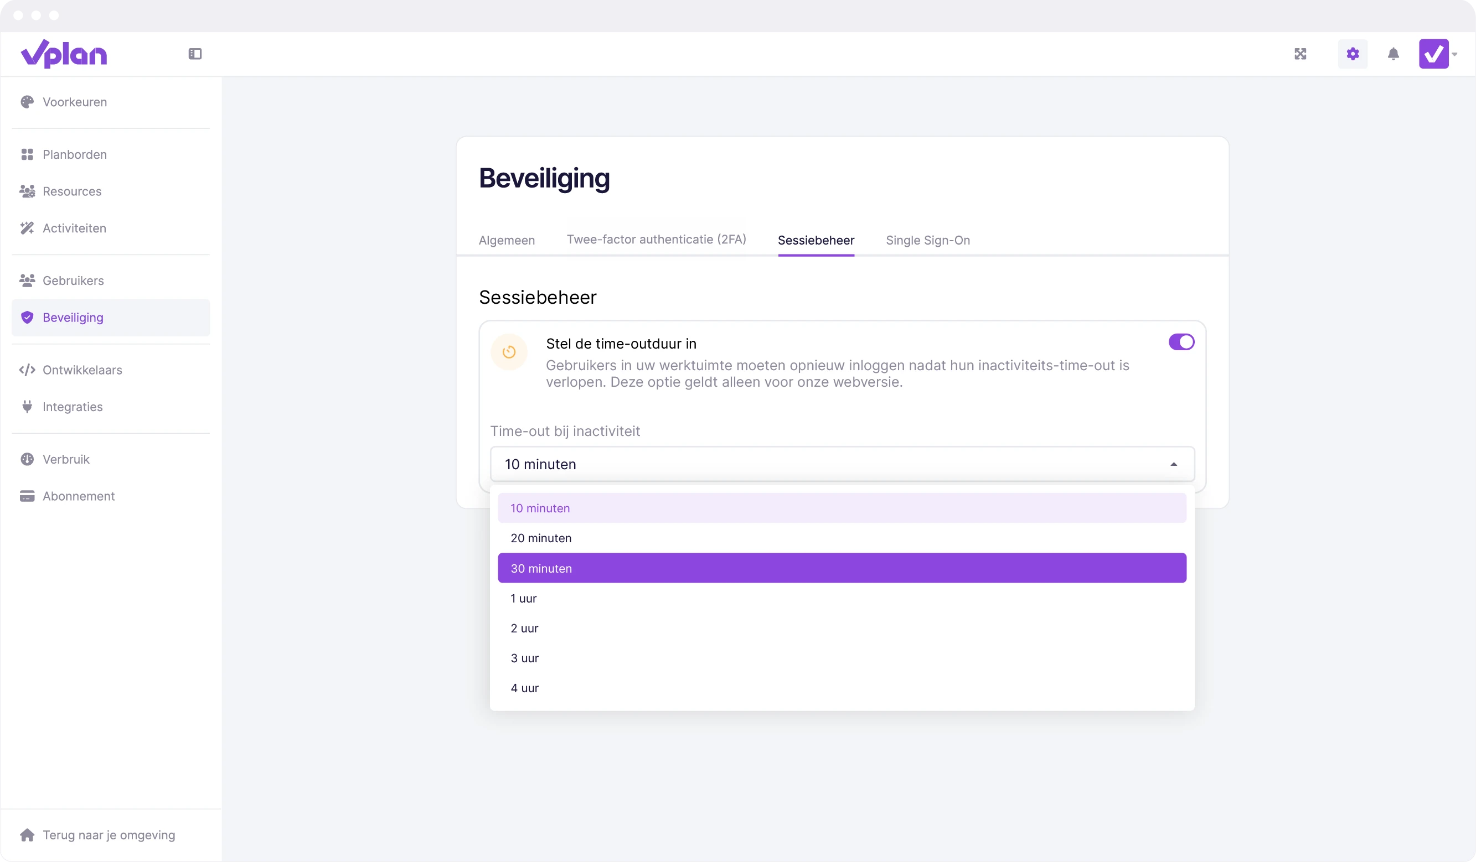Image resolution: width=1476 pixels, height=862 pixels.
Task: Open notifications via the bell icon
Action: click(x=1394, y=53)
